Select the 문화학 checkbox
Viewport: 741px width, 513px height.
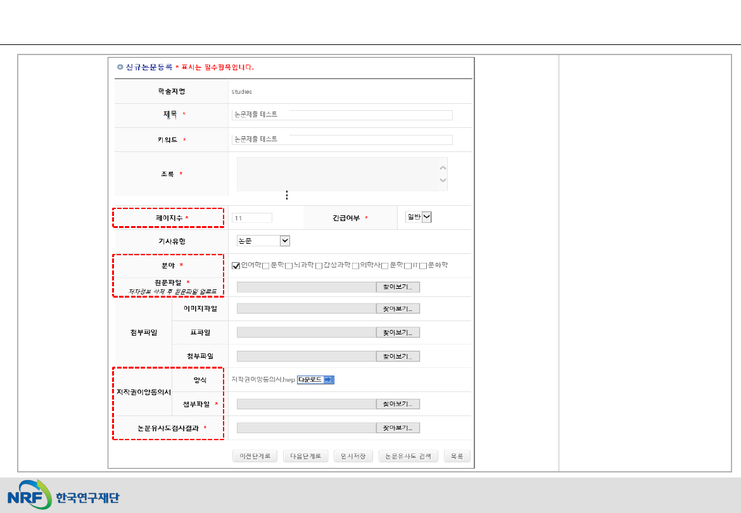pyautogui.click(x=423, y=265)
